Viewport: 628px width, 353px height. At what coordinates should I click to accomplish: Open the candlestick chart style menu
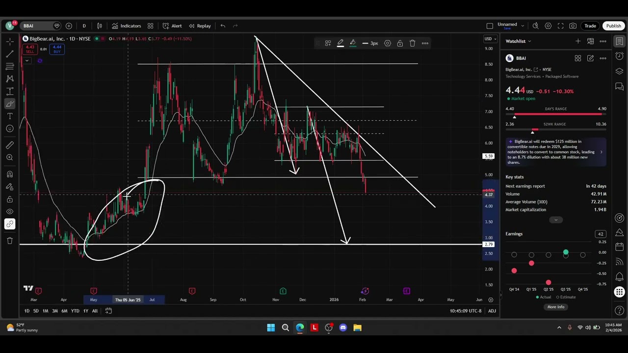100,26
